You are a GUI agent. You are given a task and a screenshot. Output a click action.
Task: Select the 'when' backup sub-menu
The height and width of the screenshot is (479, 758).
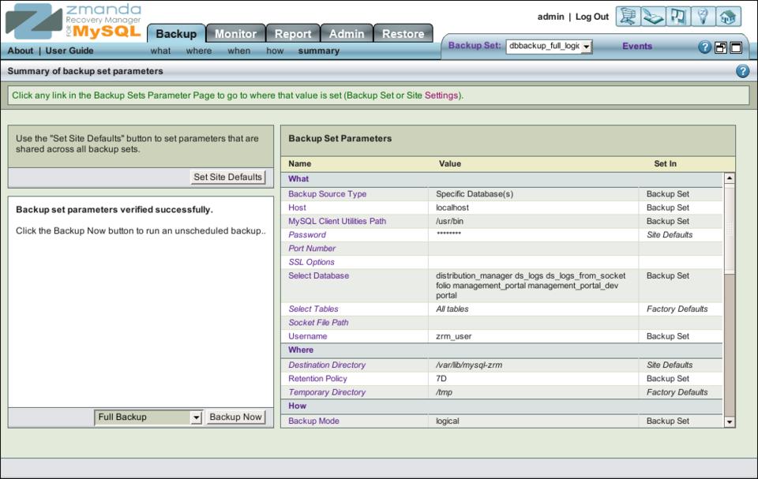pos(238,51)
